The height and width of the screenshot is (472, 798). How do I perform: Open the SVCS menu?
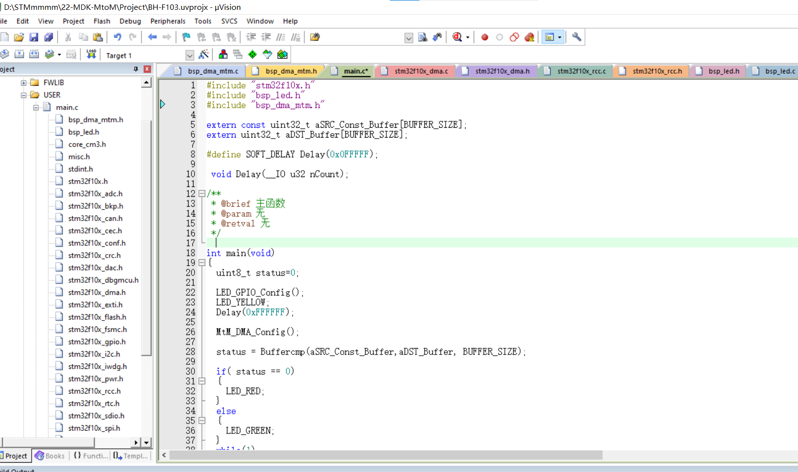click(x=229, y=21)
